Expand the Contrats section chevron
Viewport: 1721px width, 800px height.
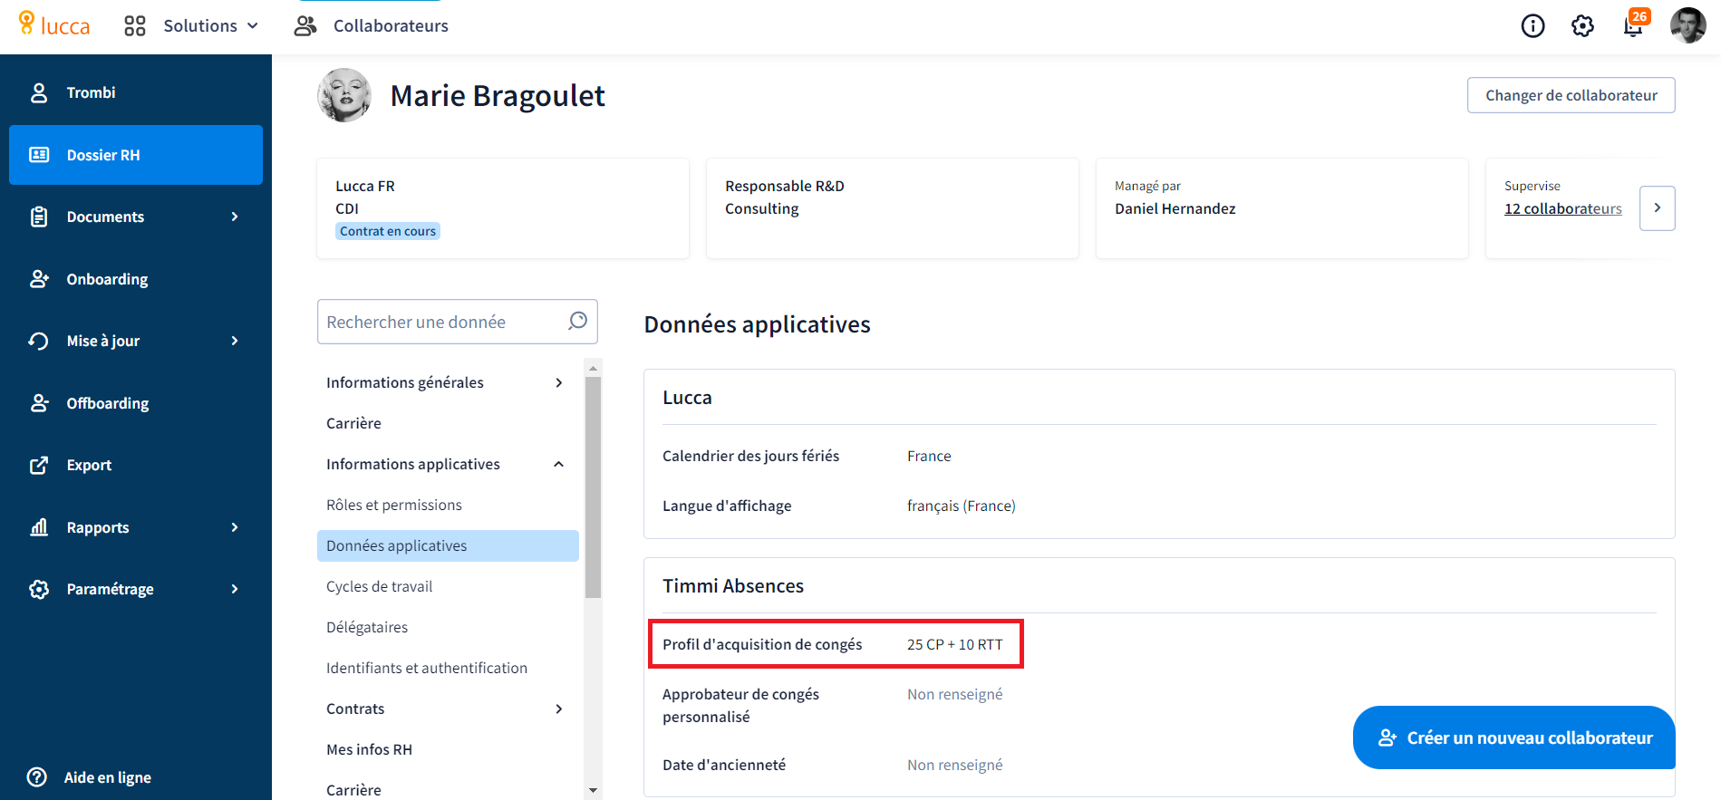pos(559,708)
